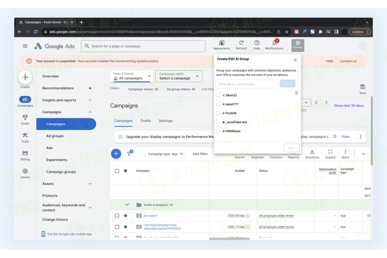Screen dimensions: 387x258
Task: Open the Campaigns megaphone icon in sidebar
Action: point(25,99)
